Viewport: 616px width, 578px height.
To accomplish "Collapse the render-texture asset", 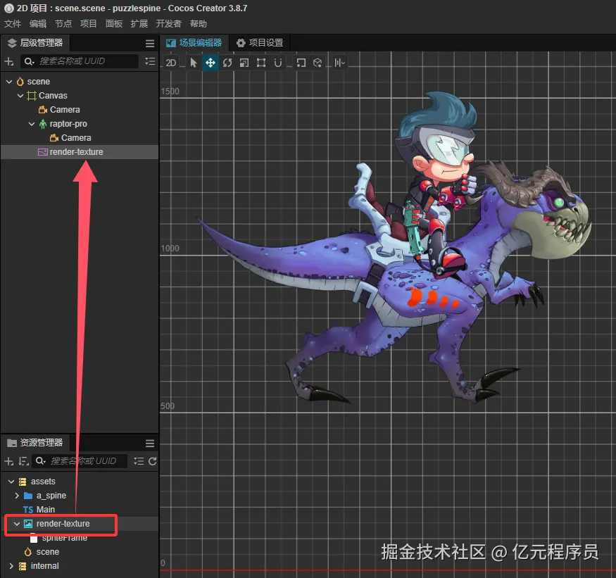I will click(x=17, y=524).
